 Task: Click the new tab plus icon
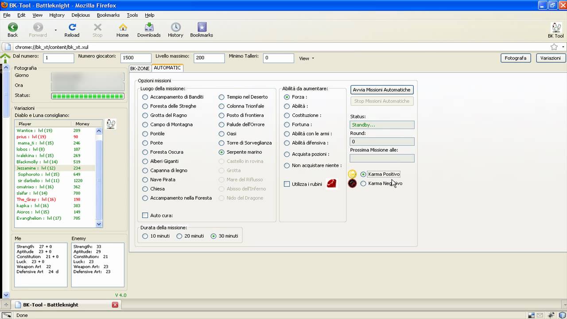(6, 305)
